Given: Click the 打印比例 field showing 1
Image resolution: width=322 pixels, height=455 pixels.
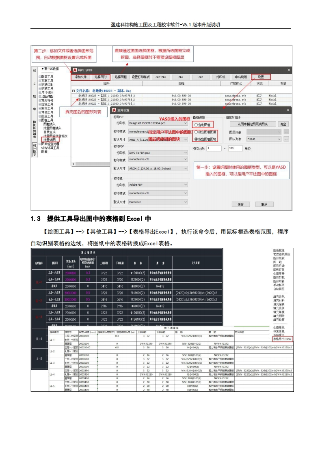Looking at the screenshot, I should pyautogui.click(x=214, y=148).
